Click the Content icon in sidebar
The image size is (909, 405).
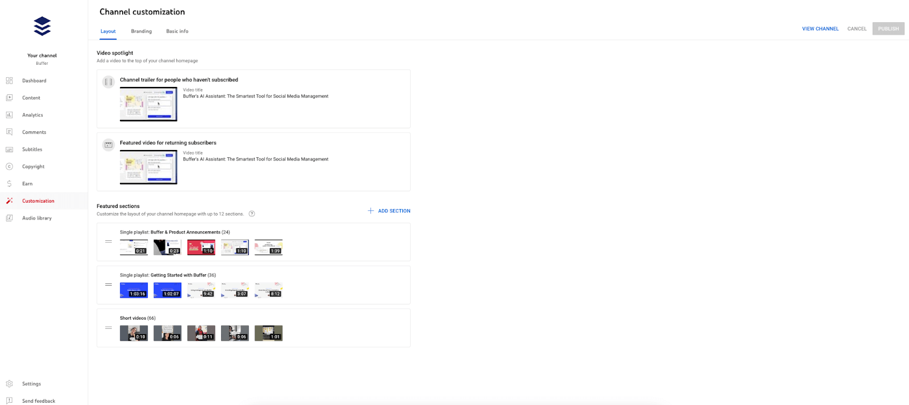coord(9,98)
